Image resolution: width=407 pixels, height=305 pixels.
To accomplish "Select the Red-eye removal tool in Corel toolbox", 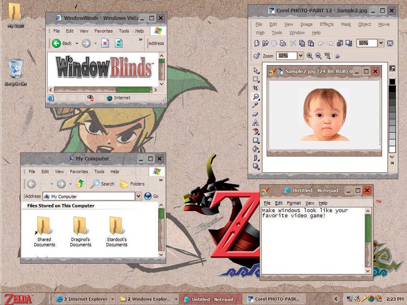I will (x=256, y=132).
